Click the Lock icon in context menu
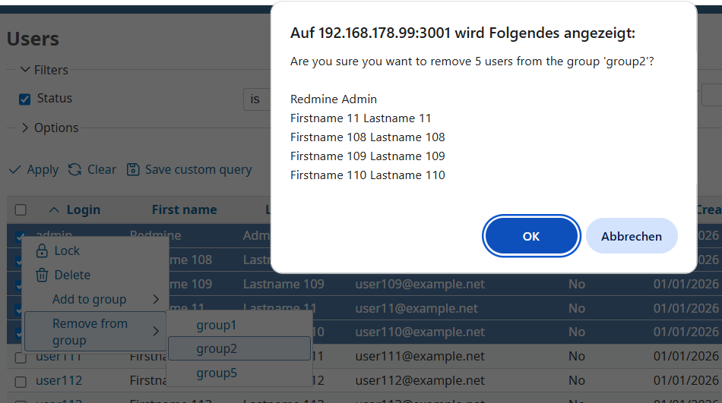The image size is (722, 403). tap(42, 251)
